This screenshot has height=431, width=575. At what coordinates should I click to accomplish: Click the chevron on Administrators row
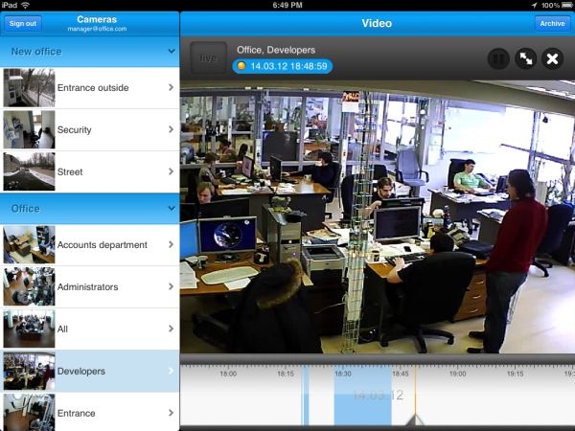[x=171, y=286]
